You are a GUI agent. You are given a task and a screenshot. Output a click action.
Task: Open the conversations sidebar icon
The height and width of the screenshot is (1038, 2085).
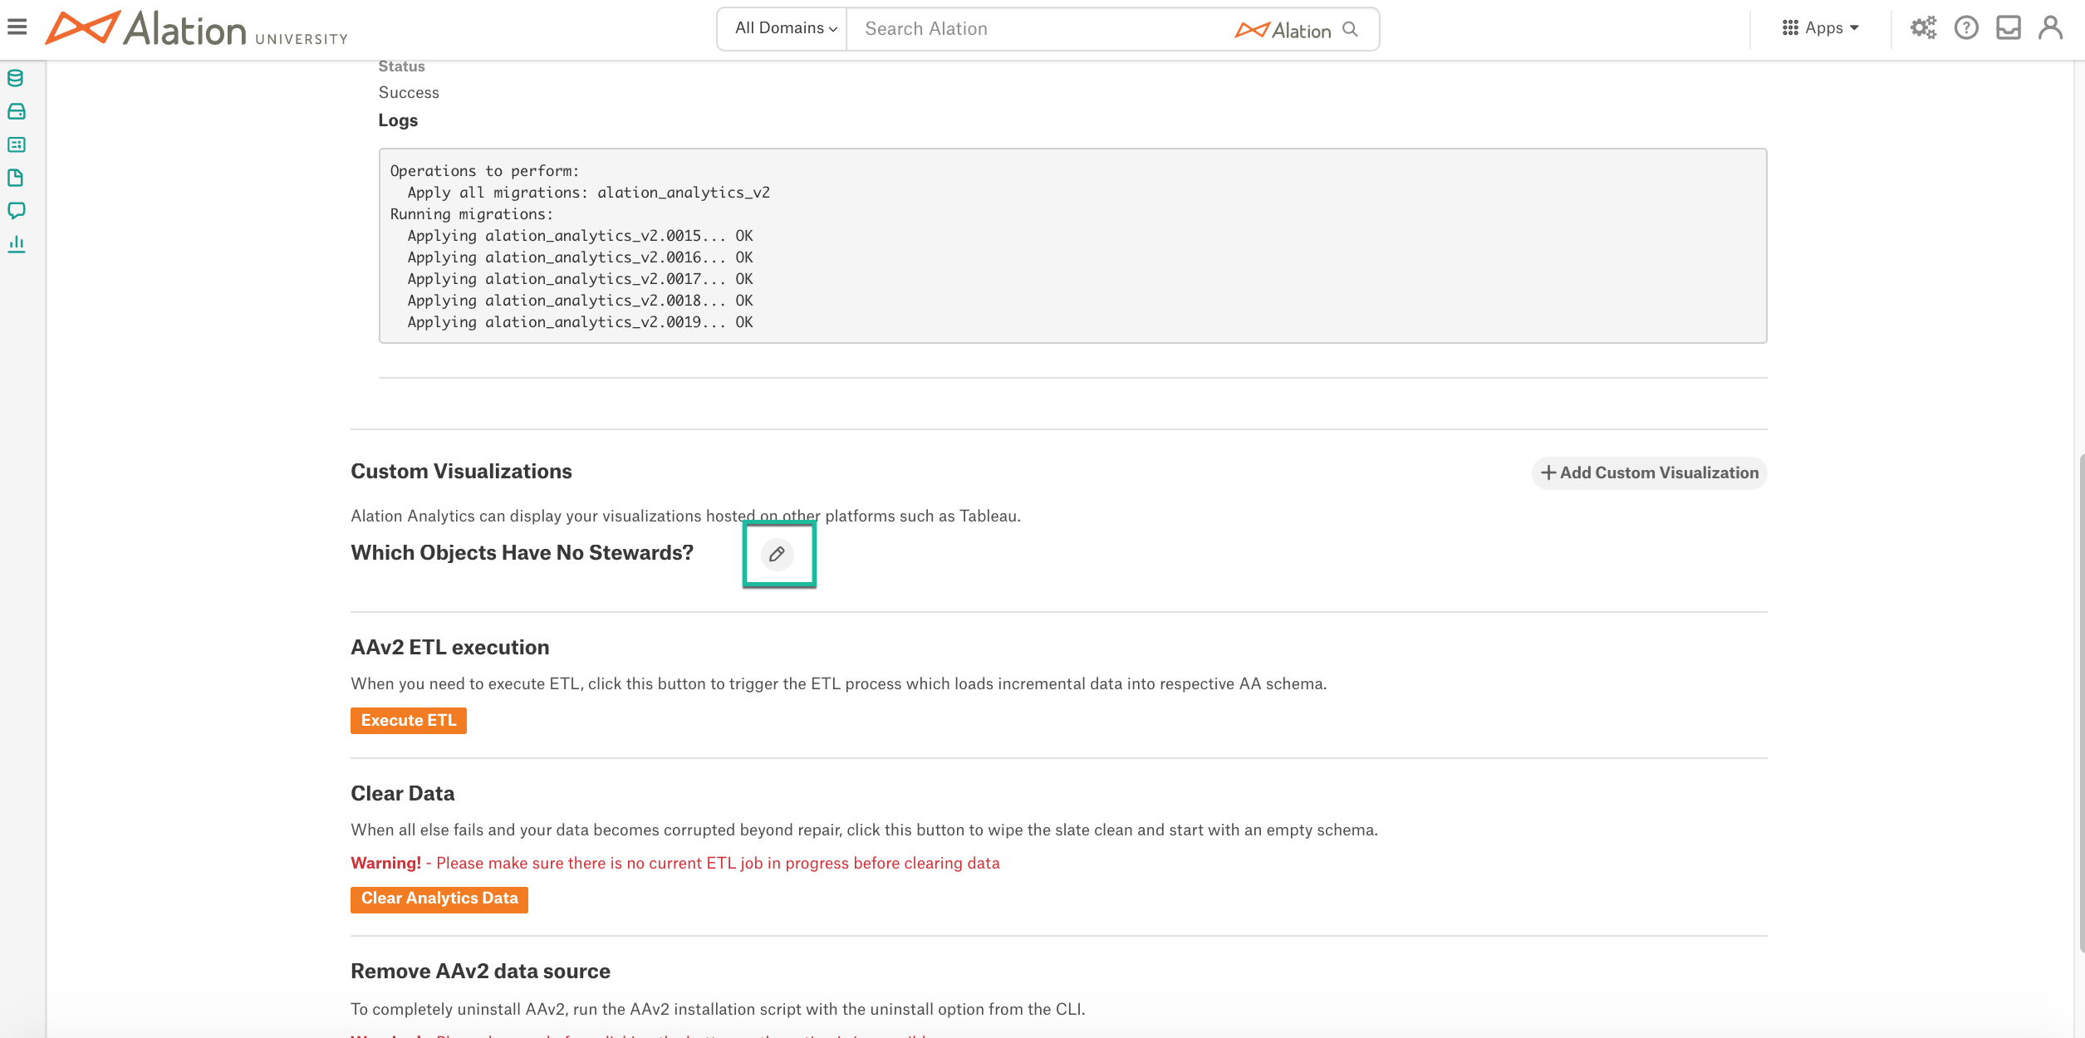[16, 211]
